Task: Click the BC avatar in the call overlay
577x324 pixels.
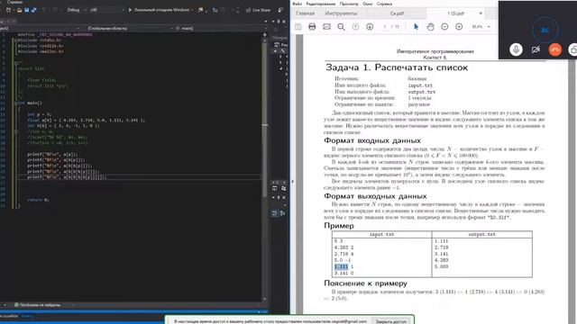Action: (x=545, y=31)
